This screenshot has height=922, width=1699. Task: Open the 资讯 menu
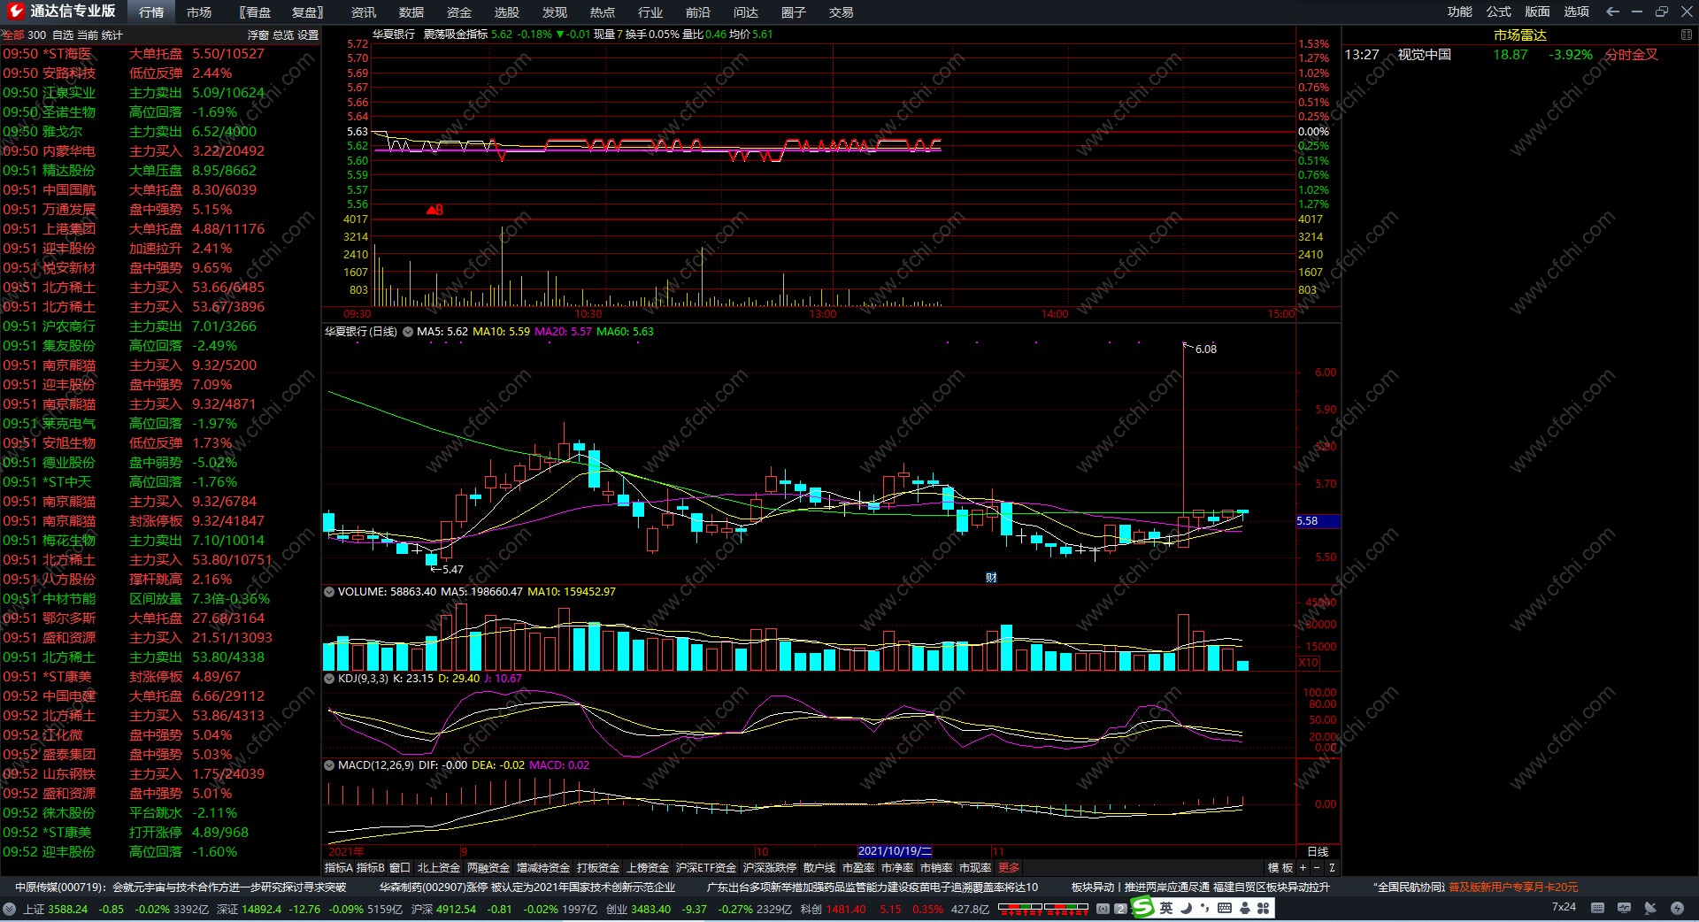point(364,12)
